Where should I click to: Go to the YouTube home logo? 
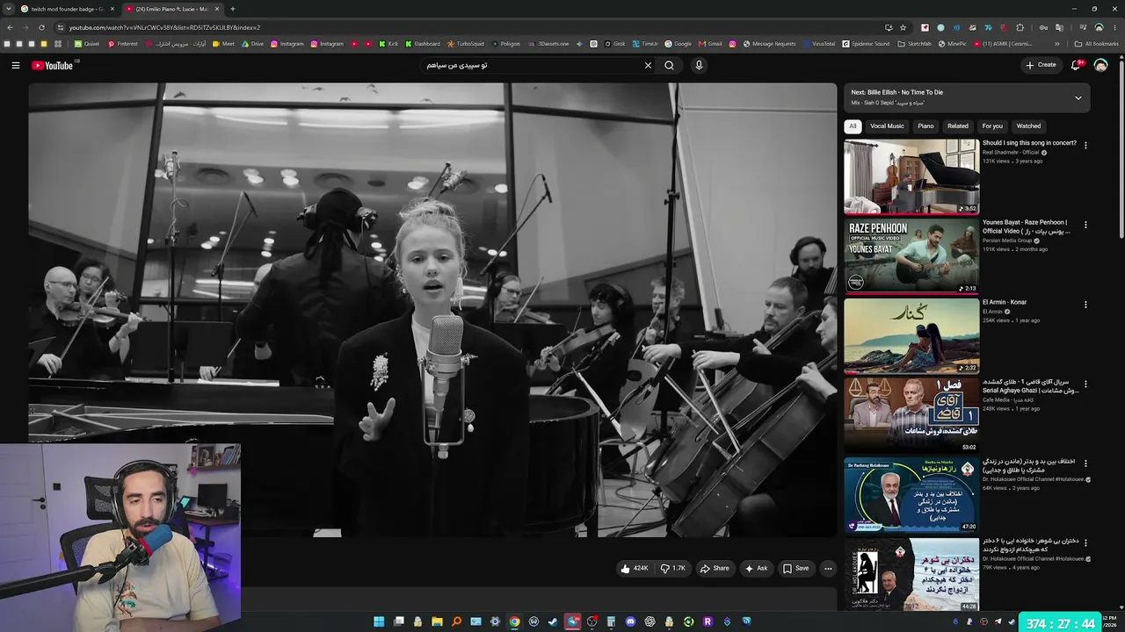53,65
